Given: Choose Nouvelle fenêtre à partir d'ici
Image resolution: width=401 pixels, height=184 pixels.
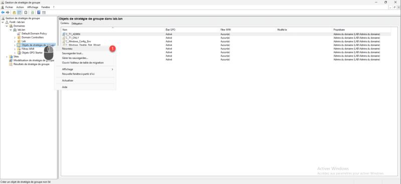Looking at the screenshot, I should point(85,74).
